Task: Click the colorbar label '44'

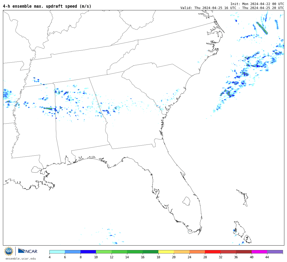Action: (x=267, y=257)
